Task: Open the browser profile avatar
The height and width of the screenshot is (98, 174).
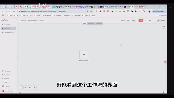Action: pyautogui.click(x=149, y=11)
